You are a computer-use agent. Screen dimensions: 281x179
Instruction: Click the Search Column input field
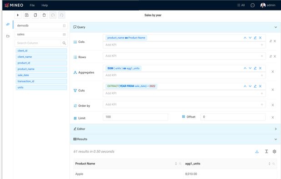point(38,43)
